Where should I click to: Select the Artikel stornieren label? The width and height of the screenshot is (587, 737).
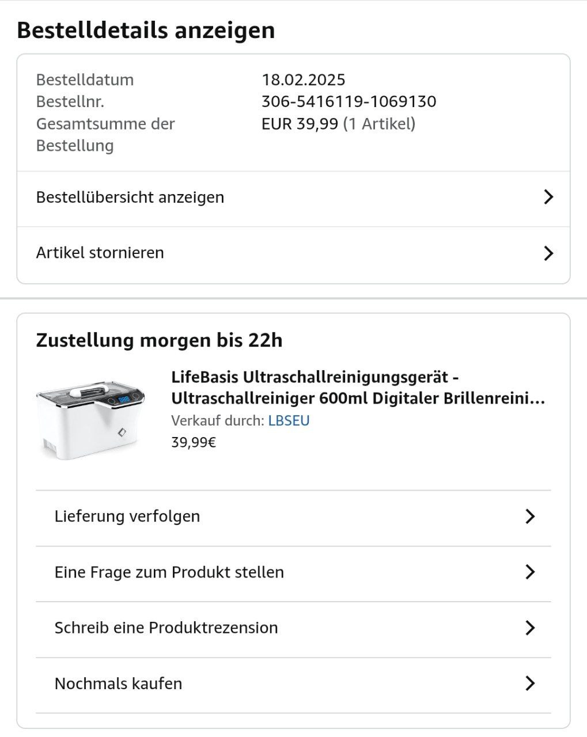(x=100, y=253)
